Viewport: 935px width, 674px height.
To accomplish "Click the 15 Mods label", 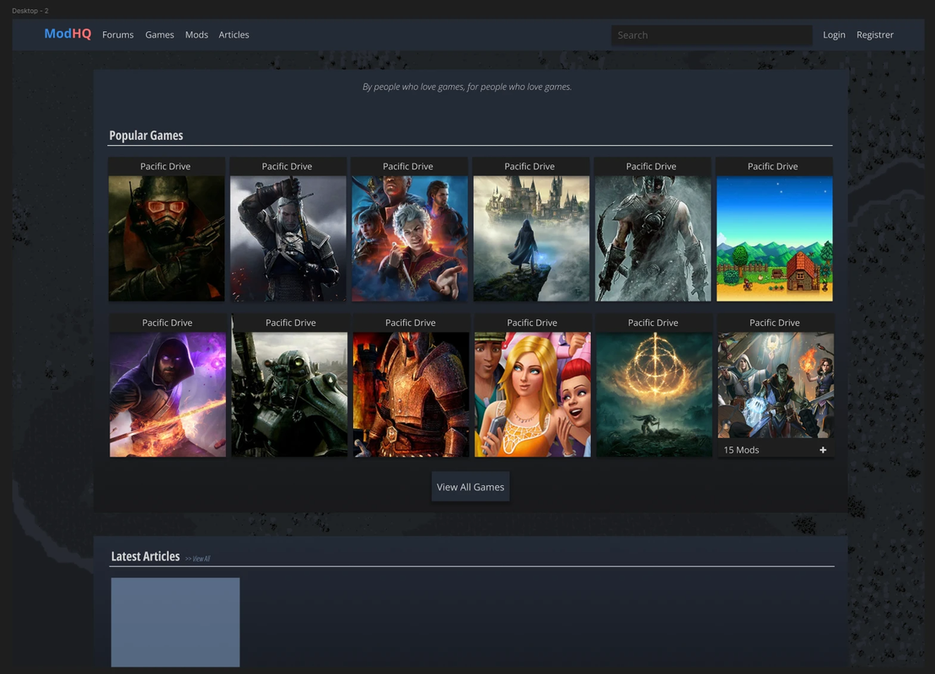I will click(741, 450).
